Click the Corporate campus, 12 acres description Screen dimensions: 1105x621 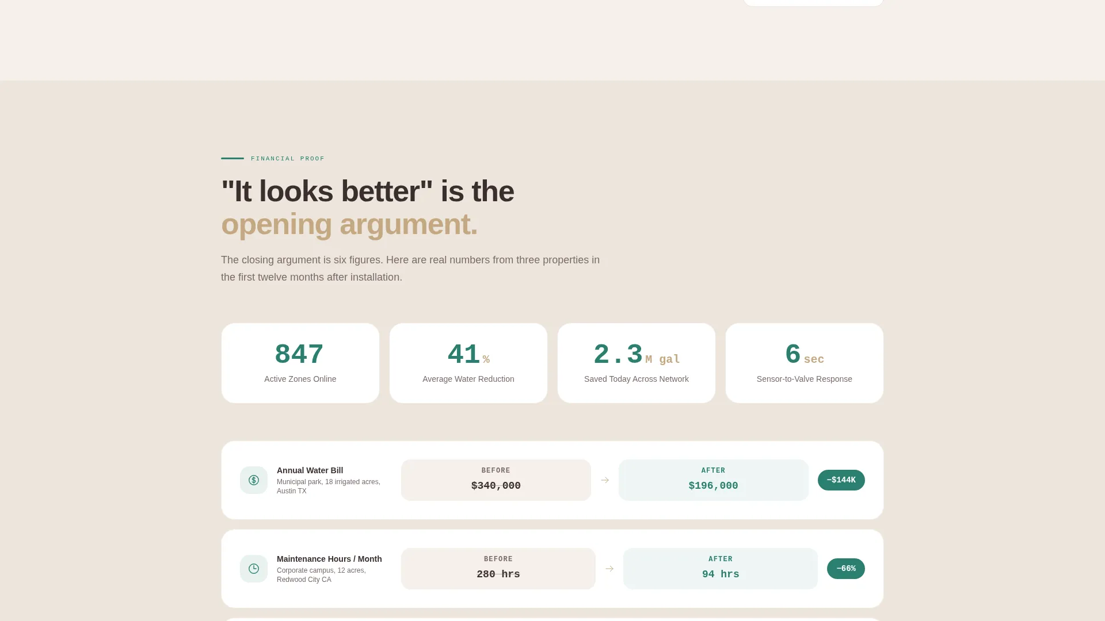click(321, 575)
